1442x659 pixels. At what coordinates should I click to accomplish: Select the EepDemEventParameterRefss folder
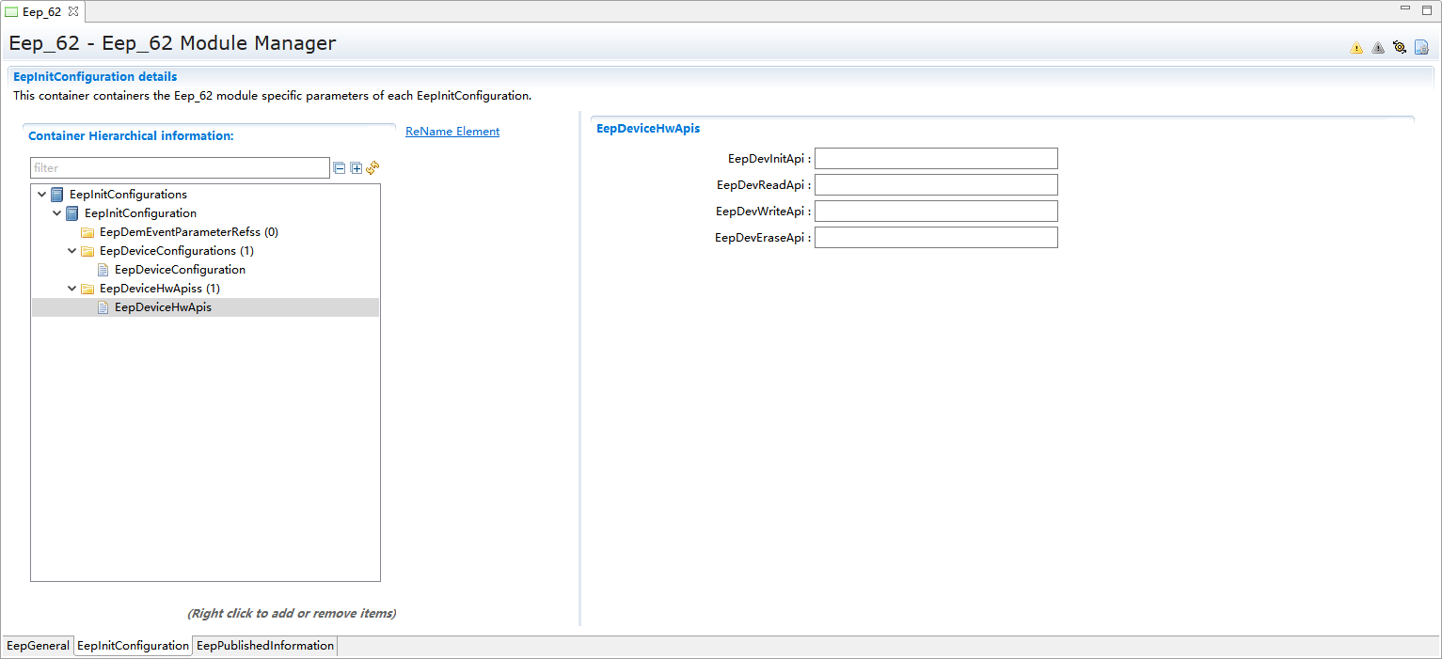click(x=188, y=232)
